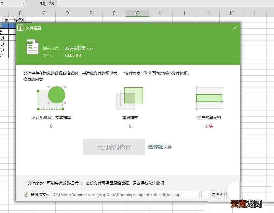Click inside the formula bar input
This screenshot has width=274, height=213.
pos(165,3)
